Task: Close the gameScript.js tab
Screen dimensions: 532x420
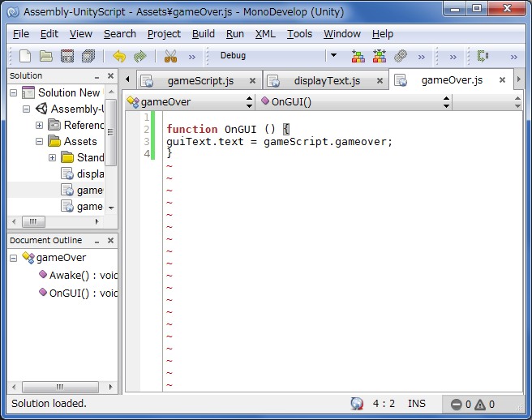Action: tap(252, 80)
